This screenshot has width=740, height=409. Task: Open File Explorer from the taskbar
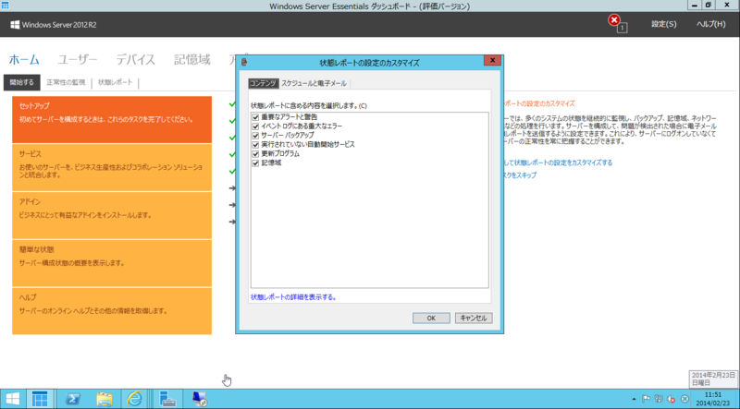pos(104,399)
